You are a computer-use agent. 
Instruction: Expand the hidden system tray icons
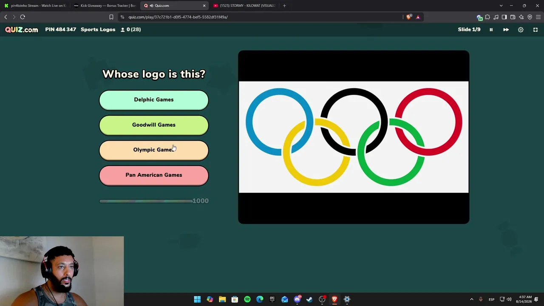tap(471, 299)
